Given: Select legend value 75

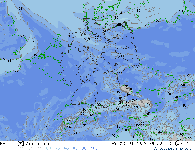Looking at the screenshot, I should click(x=57, y=149).
